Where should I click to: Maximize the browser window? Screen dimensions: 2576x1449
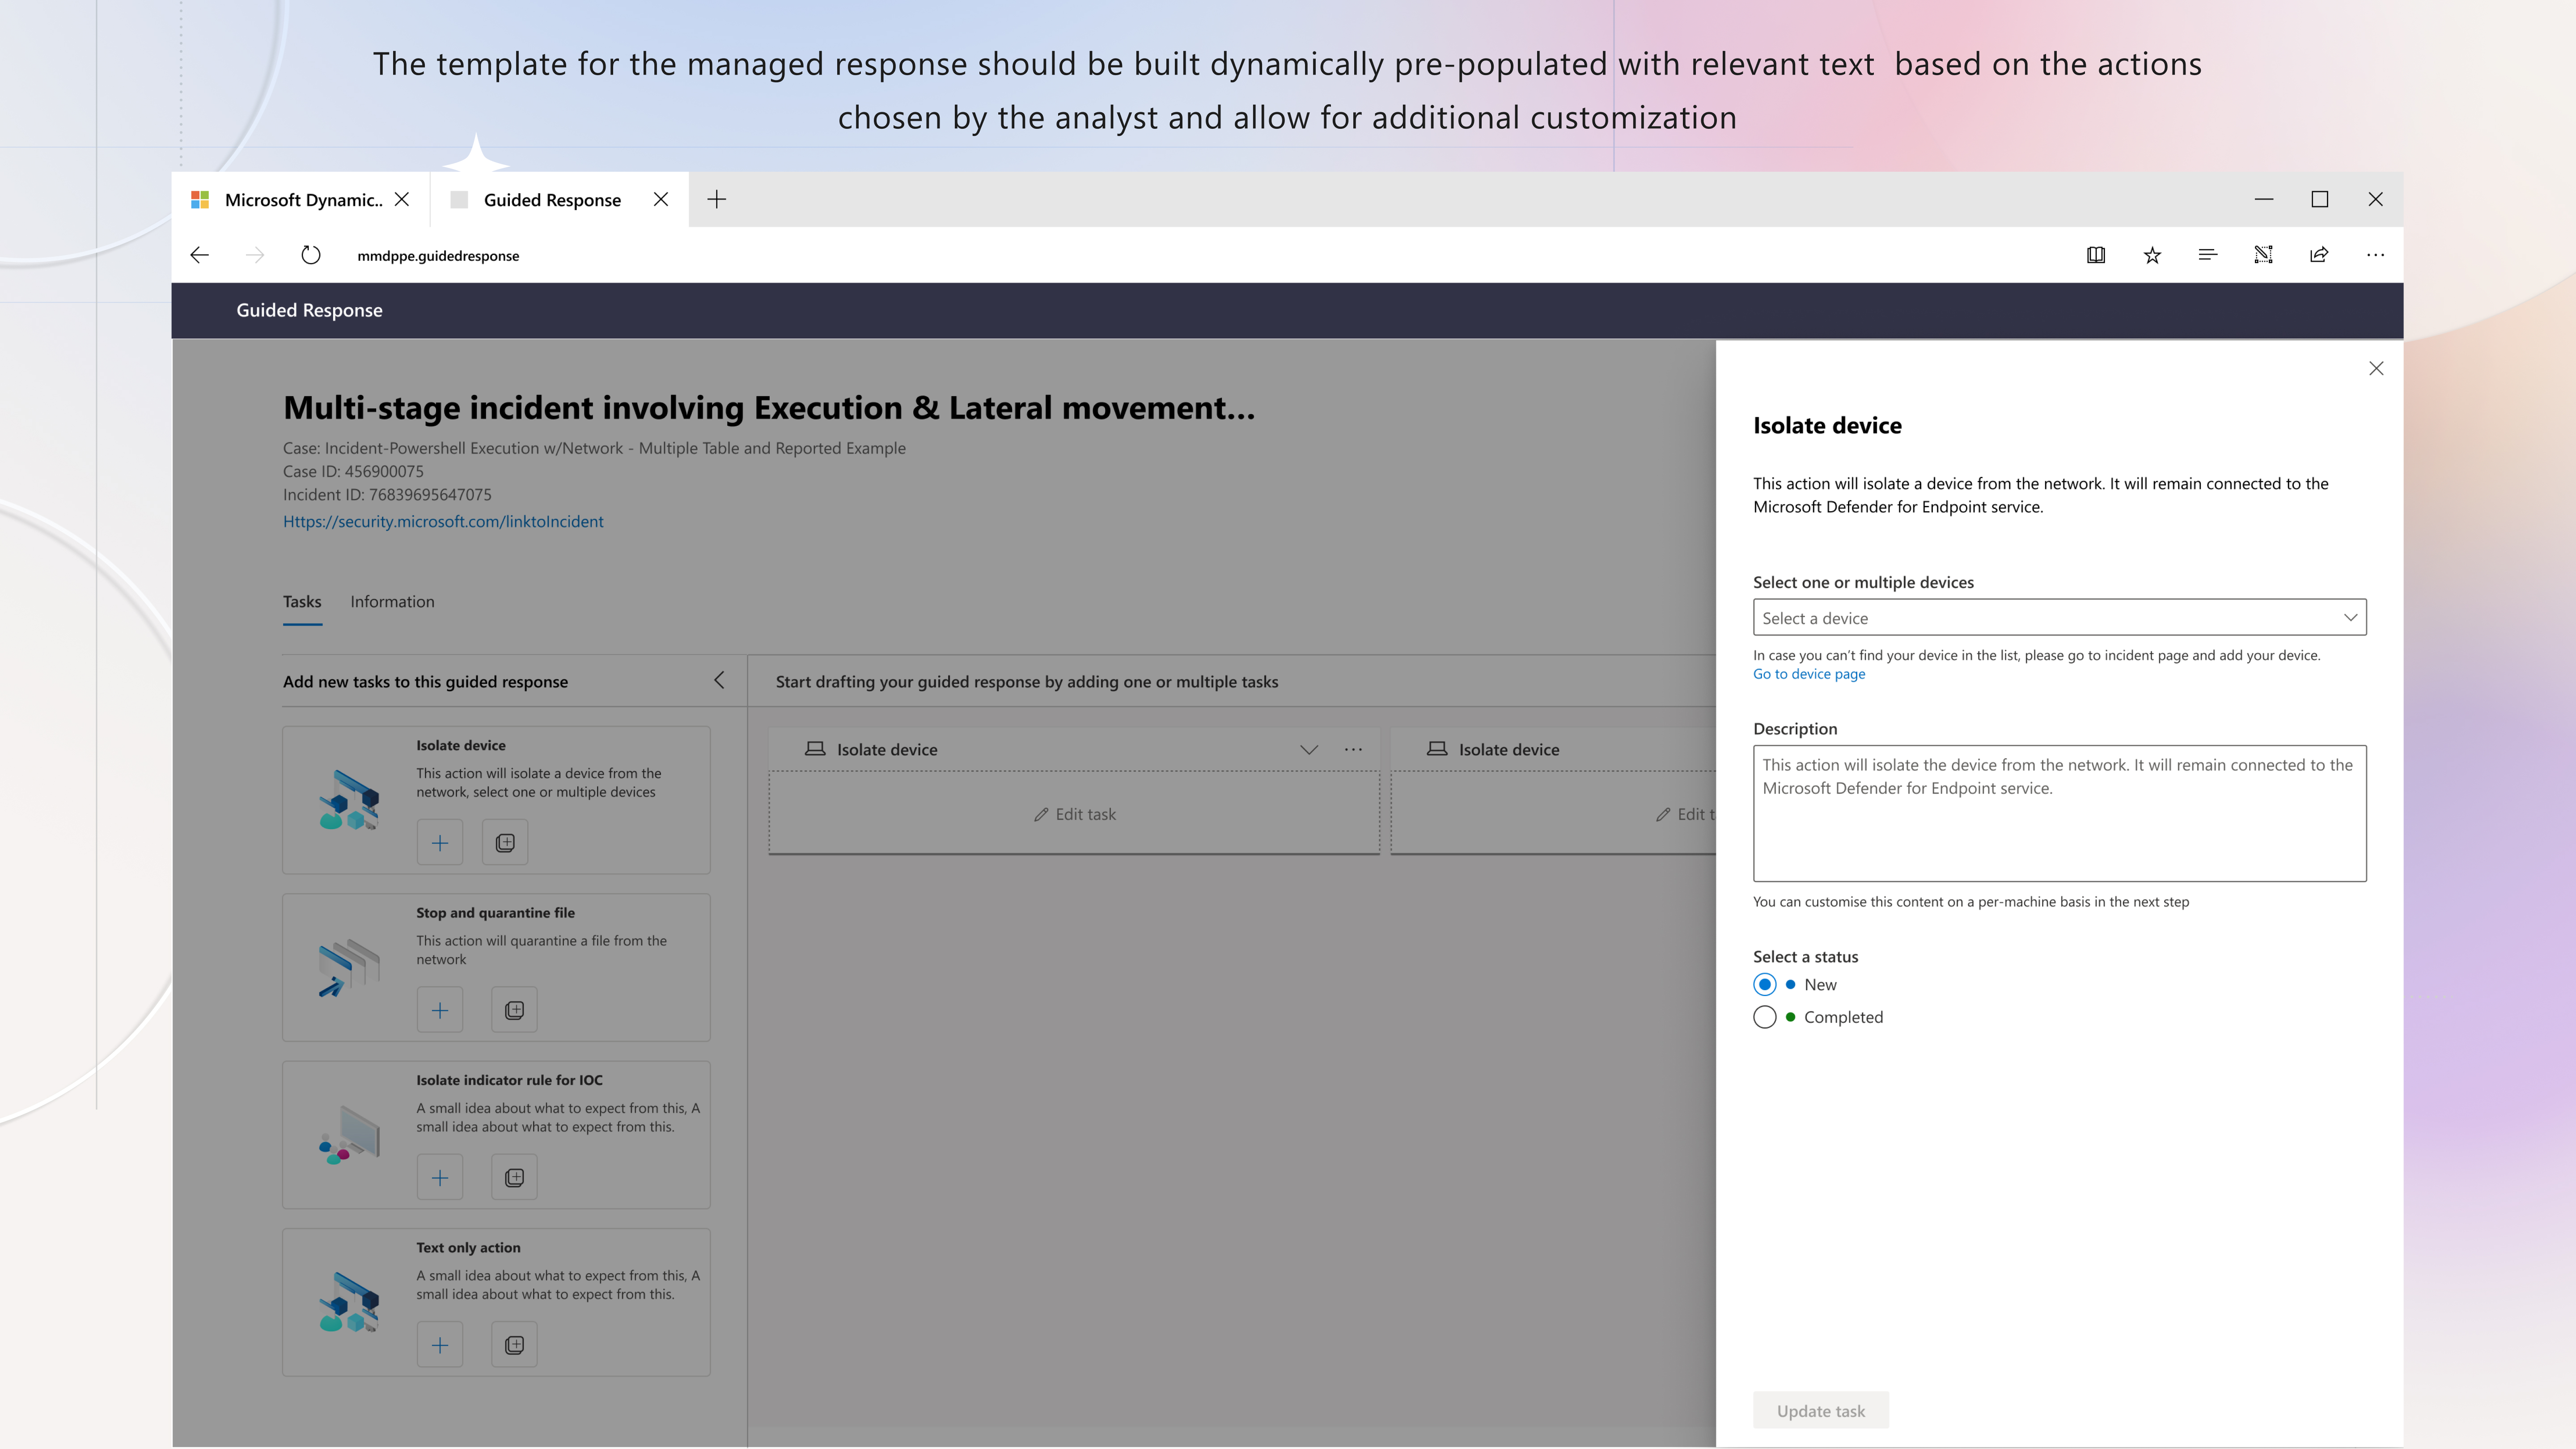[x=2320, y=199]
